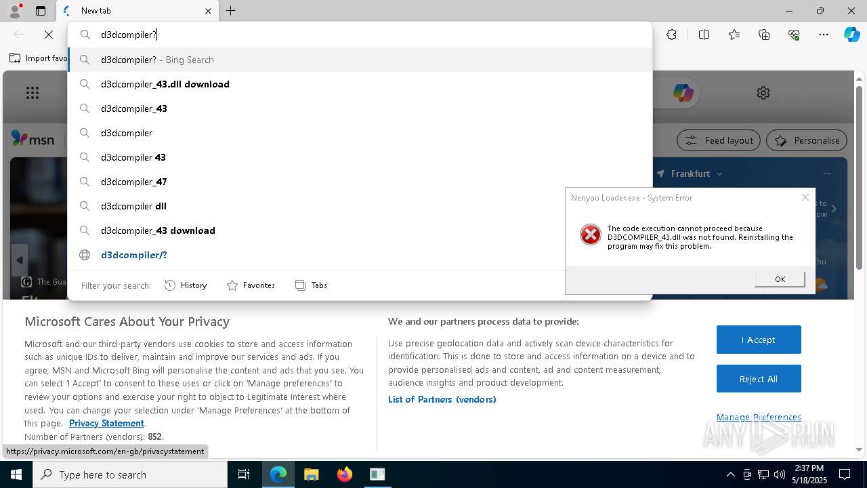Open Windows Start menu
The width and height of the screenshot is (867, 488).
coord(16,474)
